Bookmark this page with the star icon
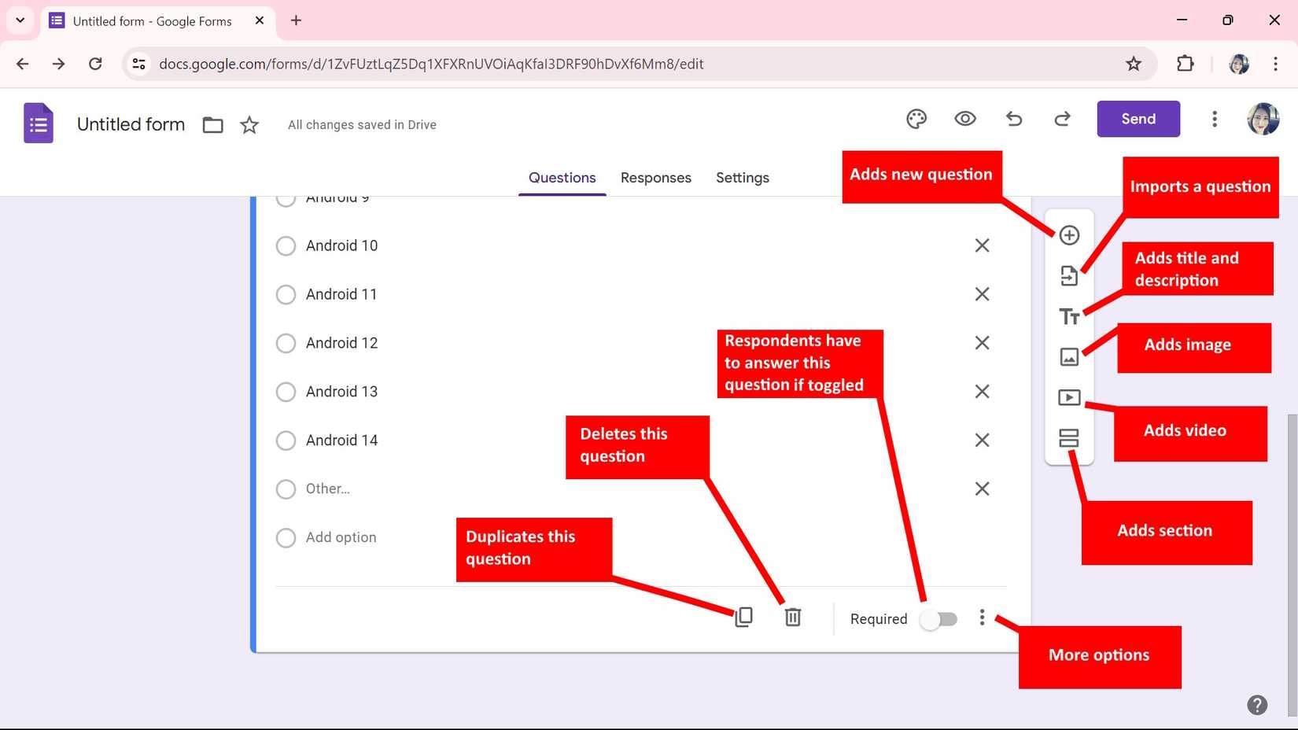This screenshot has height=730, width=1298. click(x=1133, y=64)
